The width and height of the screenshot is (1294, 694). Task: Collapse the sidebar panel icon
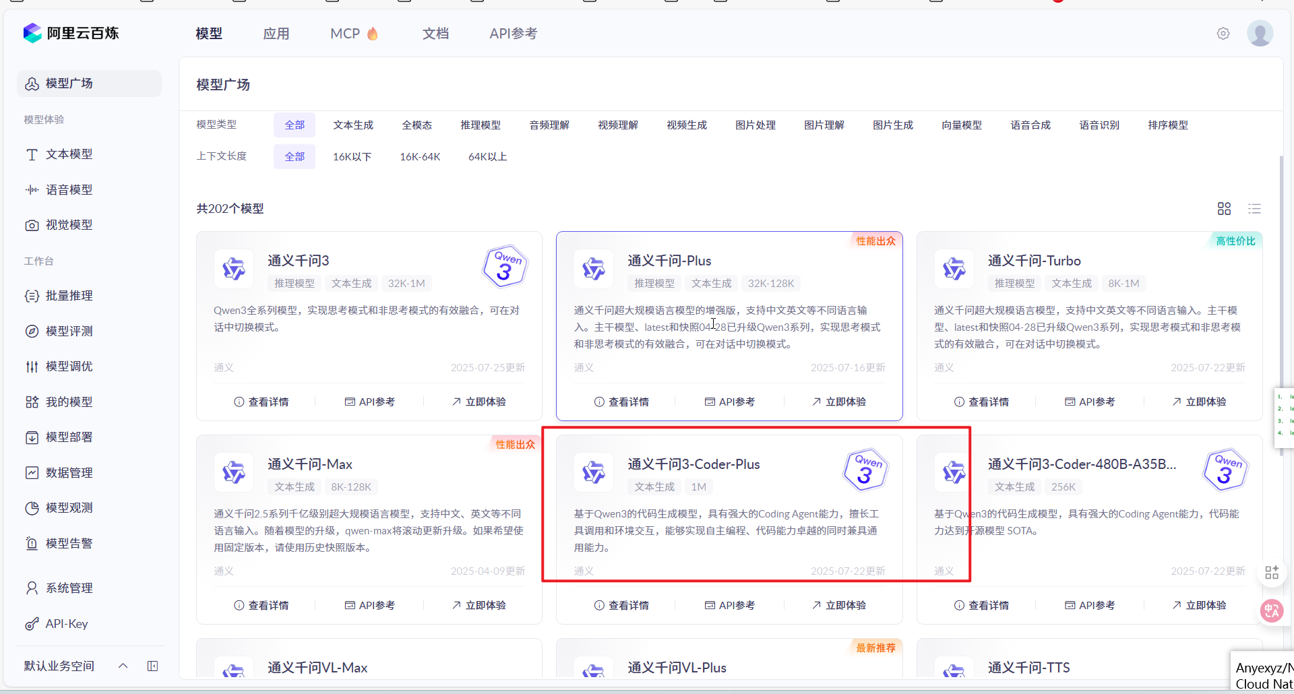pyautogui.click(x=153, y=666)
